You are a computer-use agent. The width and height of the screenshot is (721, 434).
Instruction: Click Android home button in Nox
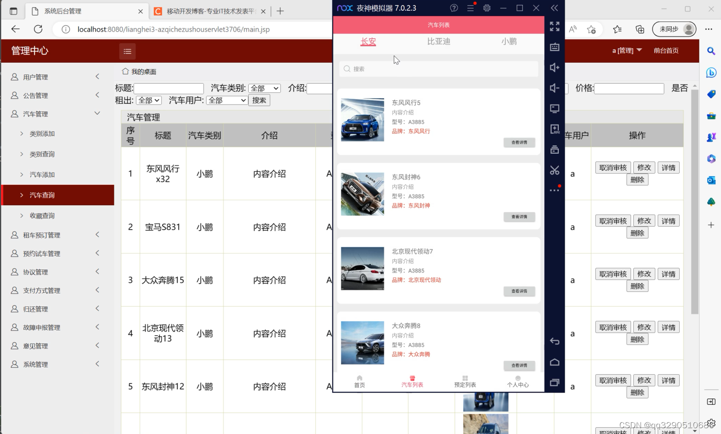point(555,362)
